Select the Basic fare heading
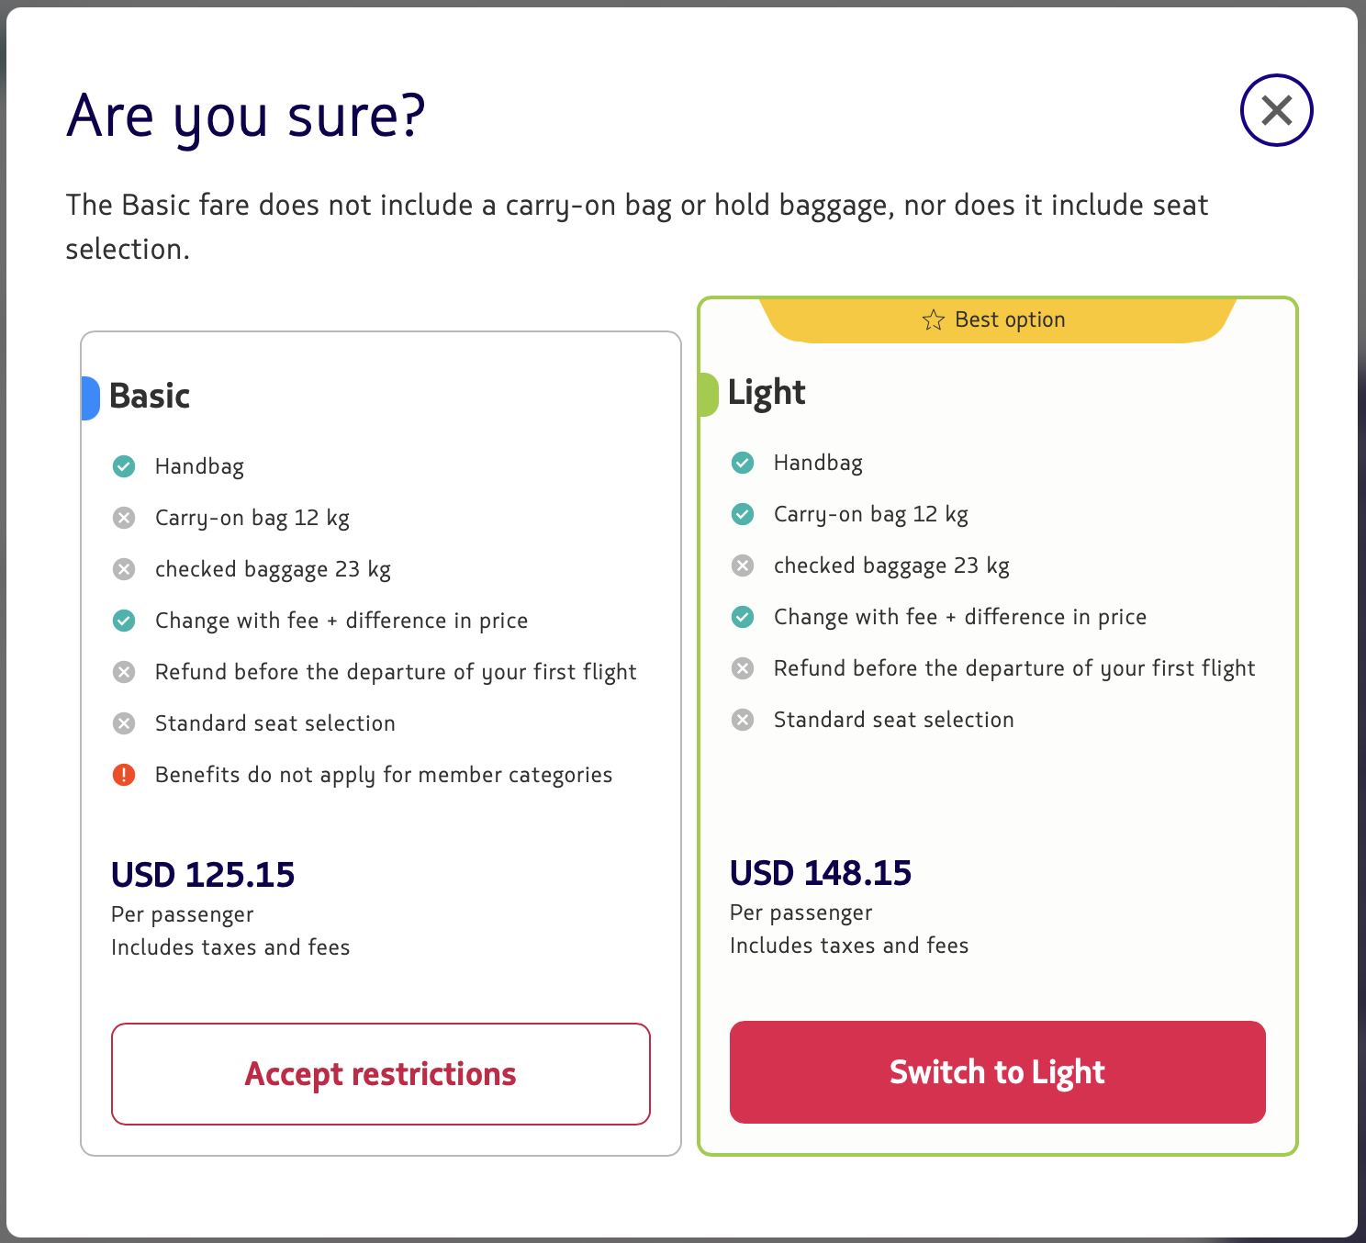Image resolution: width=1366 pixels, height=1243 pixels. tap(150, 397)
